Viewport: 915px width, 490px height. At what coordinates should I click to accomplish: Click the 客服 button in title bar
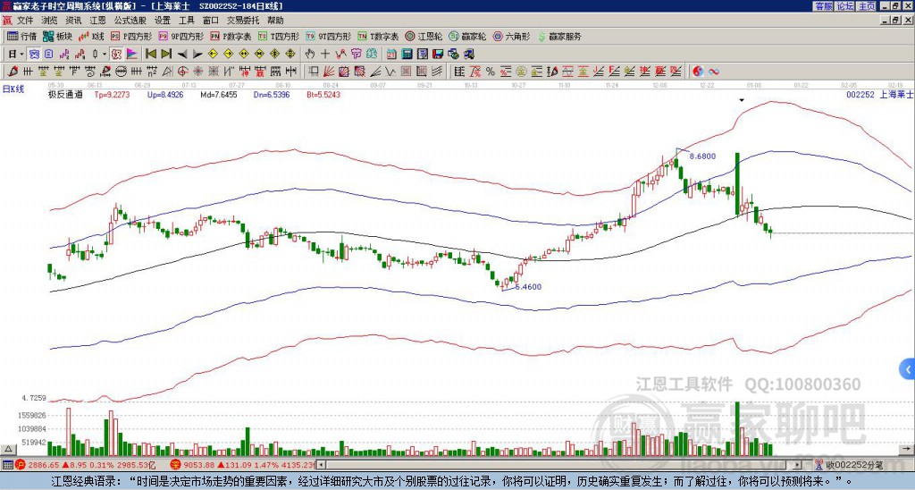click(824, 6)
